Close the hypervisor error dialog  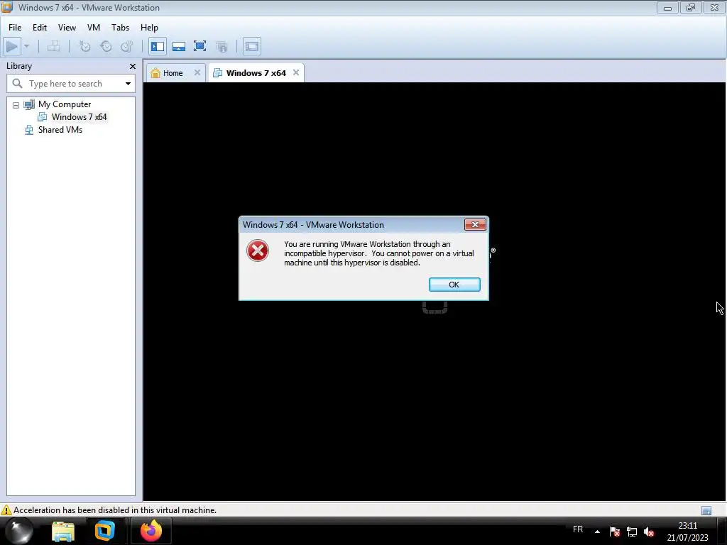475,225
